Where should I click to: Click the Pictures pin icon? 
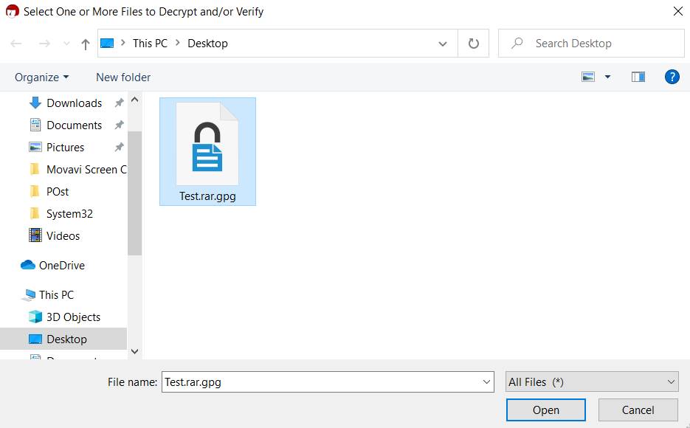119,147
